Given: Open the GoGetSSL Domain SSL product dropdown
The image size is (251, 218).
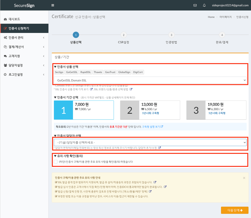Looking at the screenshot, I should tap(150, 80).
